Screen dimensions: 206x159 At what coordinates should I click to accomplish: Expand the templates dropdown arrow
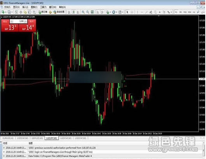pos(123,12)
